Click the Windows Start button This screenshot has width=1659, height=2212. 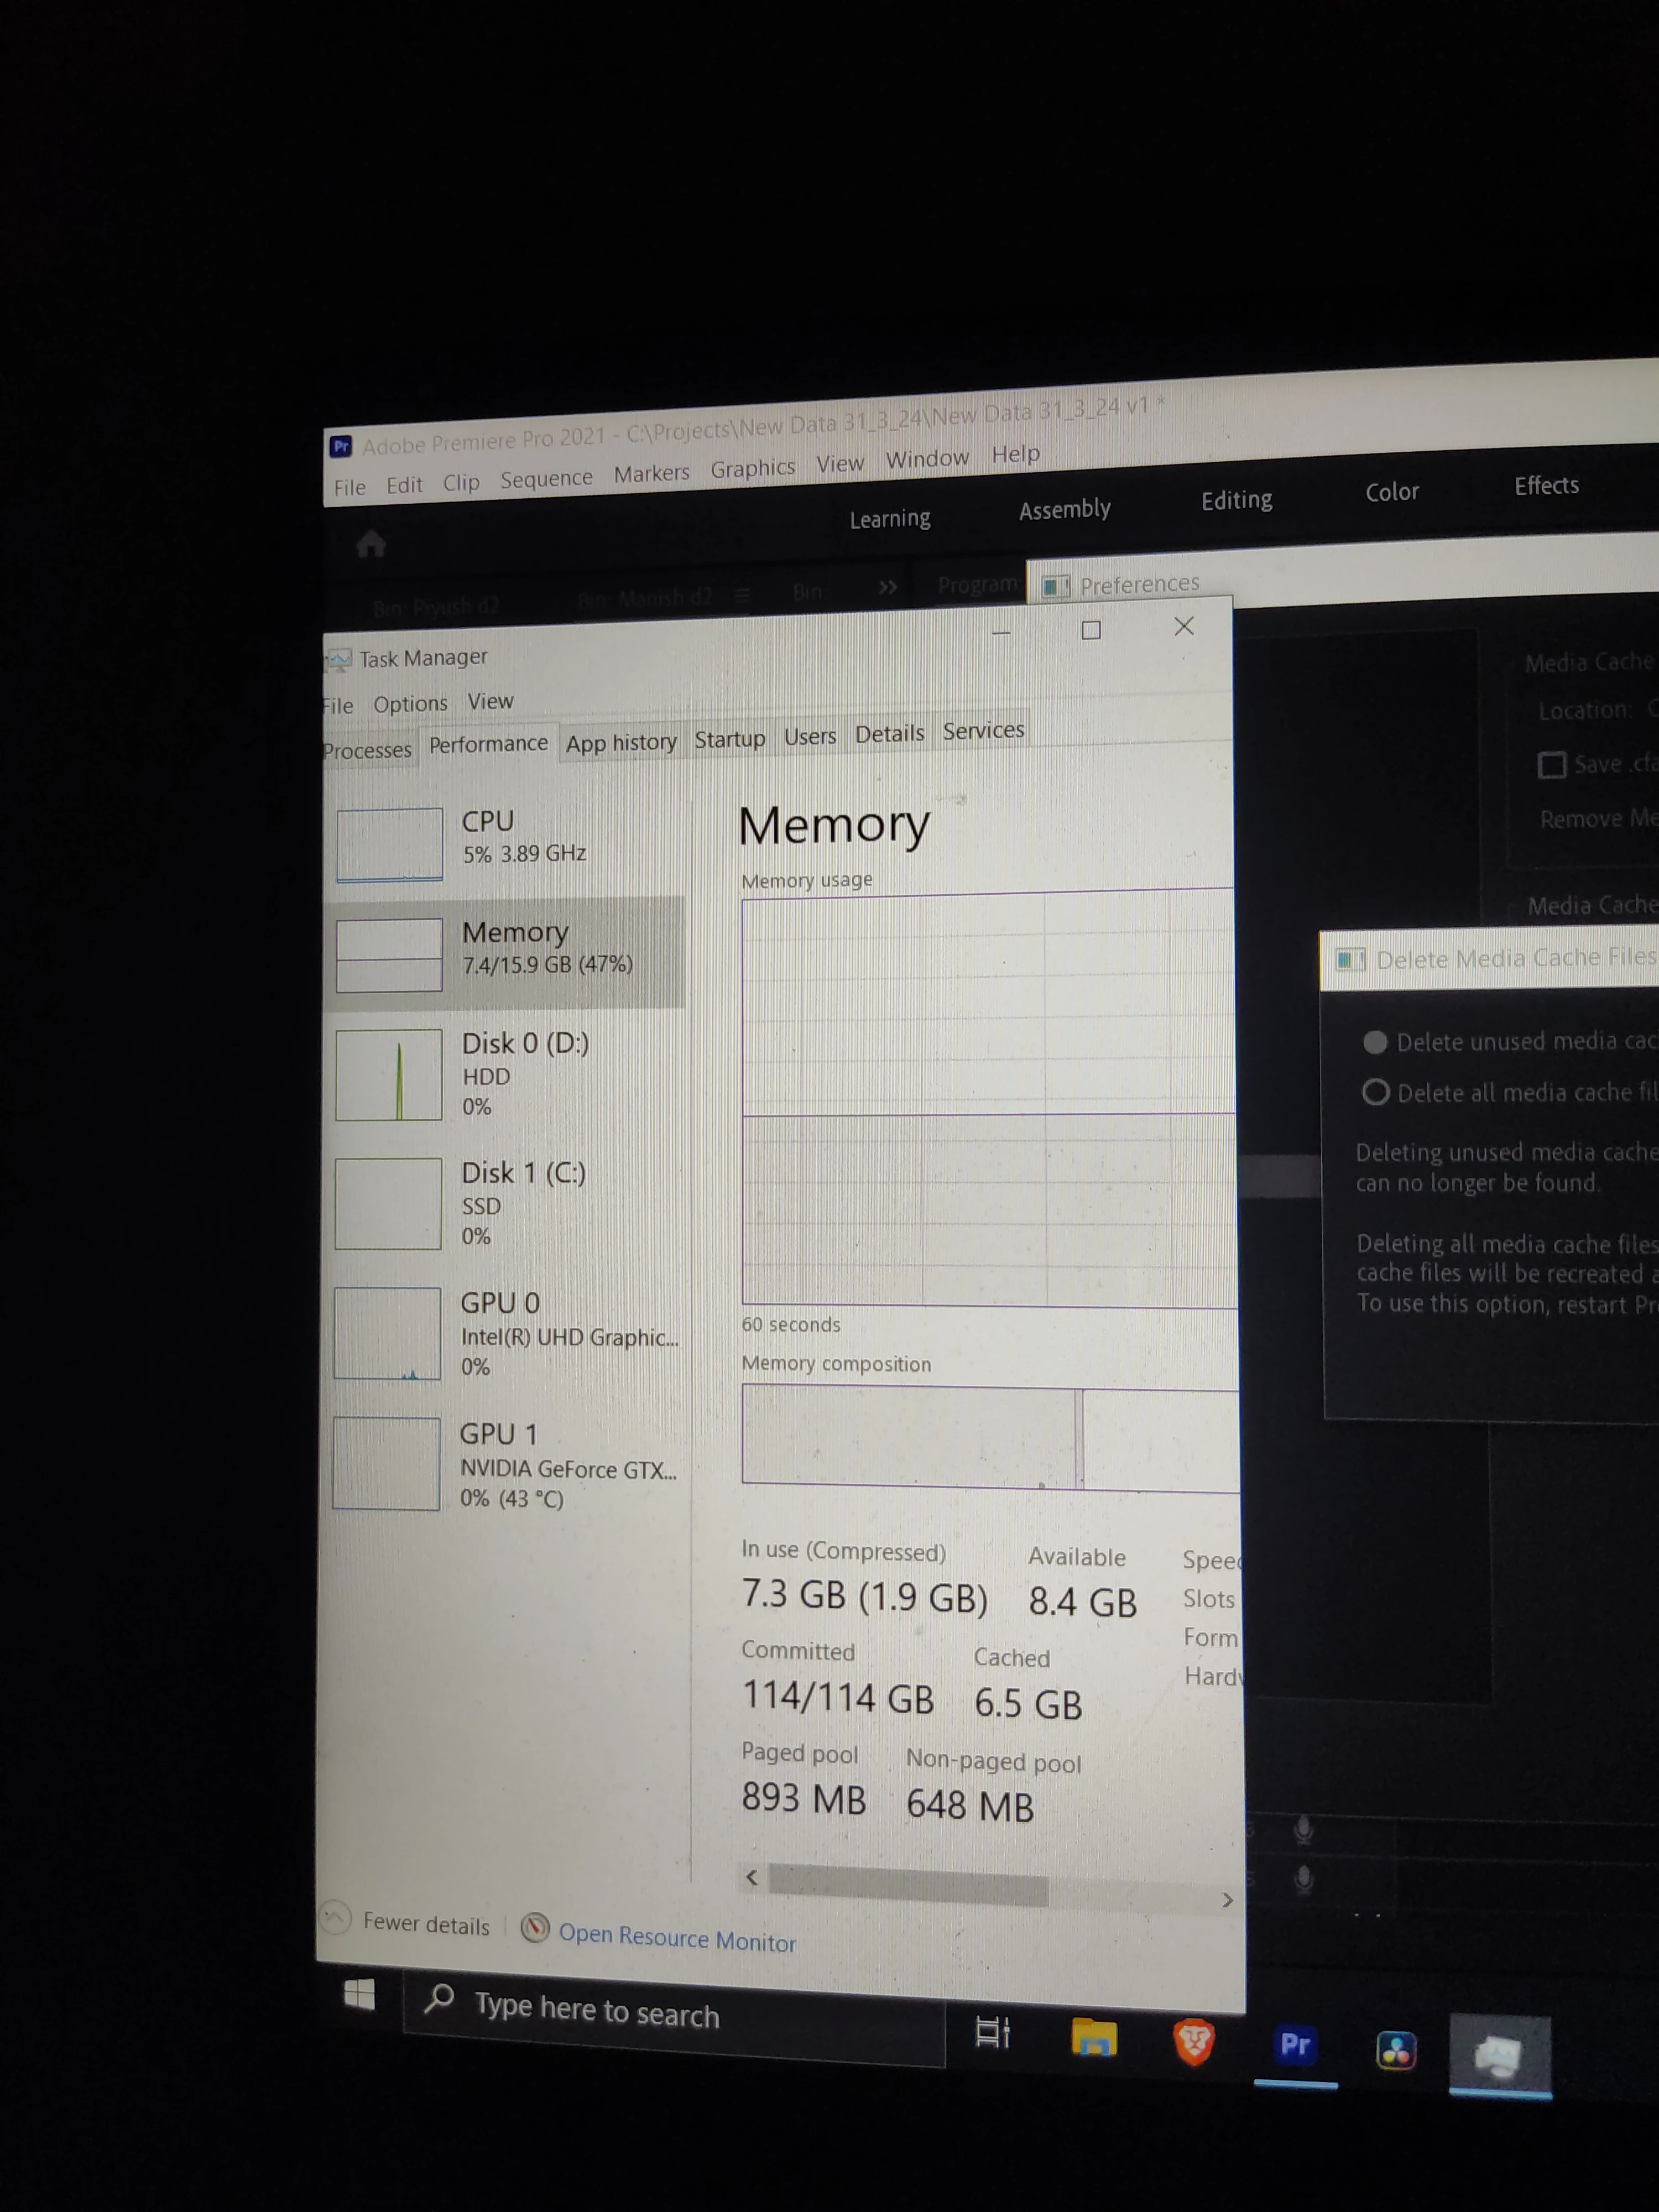[x=359, y=1995]
